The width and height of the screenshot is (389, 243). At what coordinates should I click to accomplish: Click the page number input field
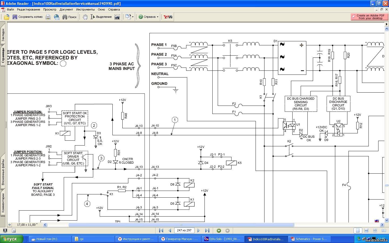184,231
